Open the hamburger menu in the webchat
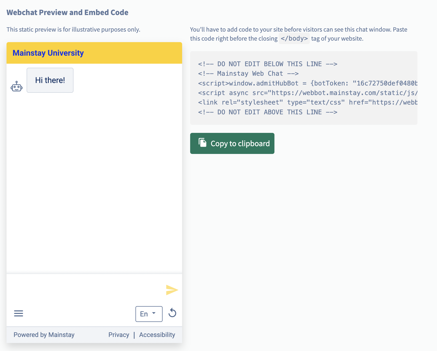Viewport: 437px width, 351px height. coord(19,313)
